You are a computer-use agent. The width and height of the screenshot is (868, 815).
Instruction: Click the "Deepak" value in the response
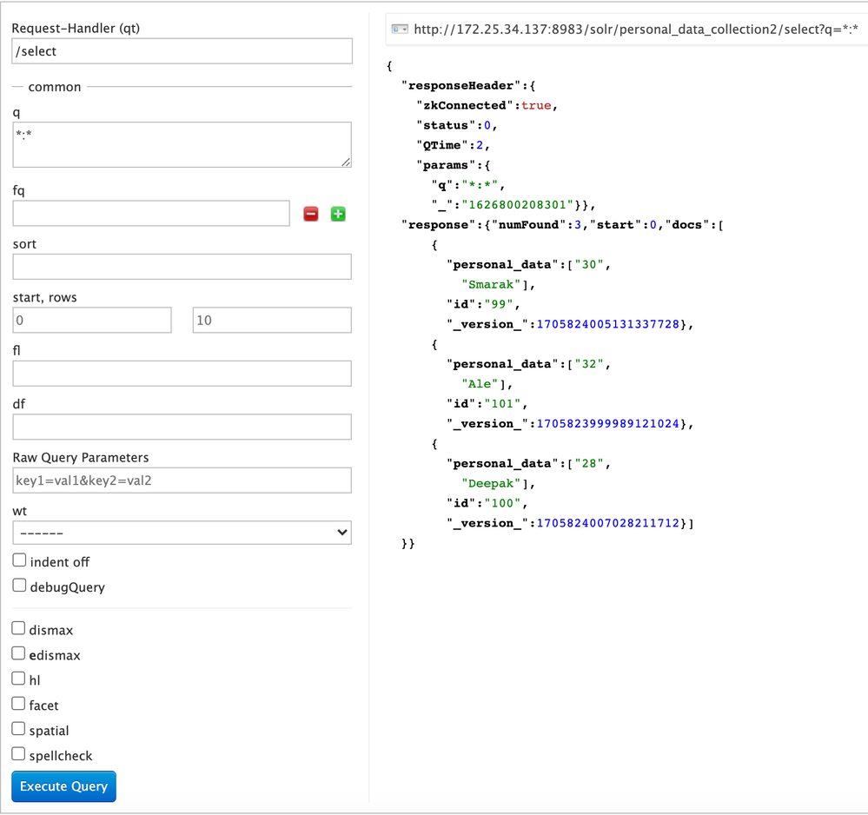pyautogui.click(x=491, y=484)
